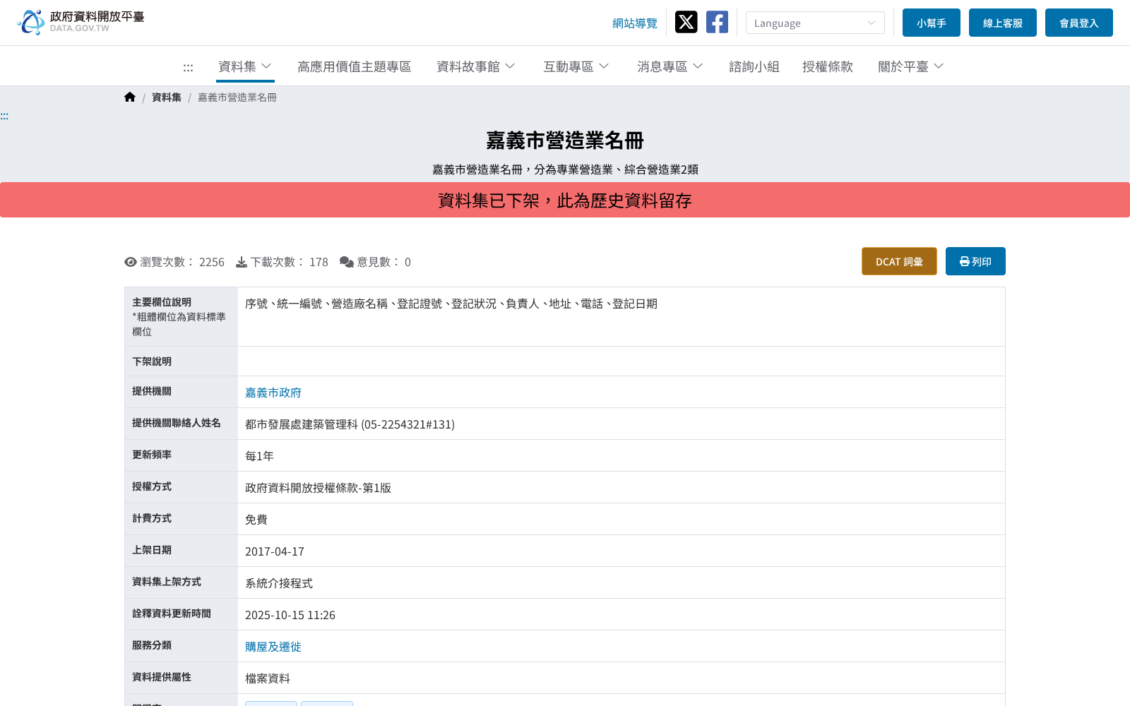1130x706 pixels.
Task: Open the 資料集 breadcrumb link
Action: (167, 97)
